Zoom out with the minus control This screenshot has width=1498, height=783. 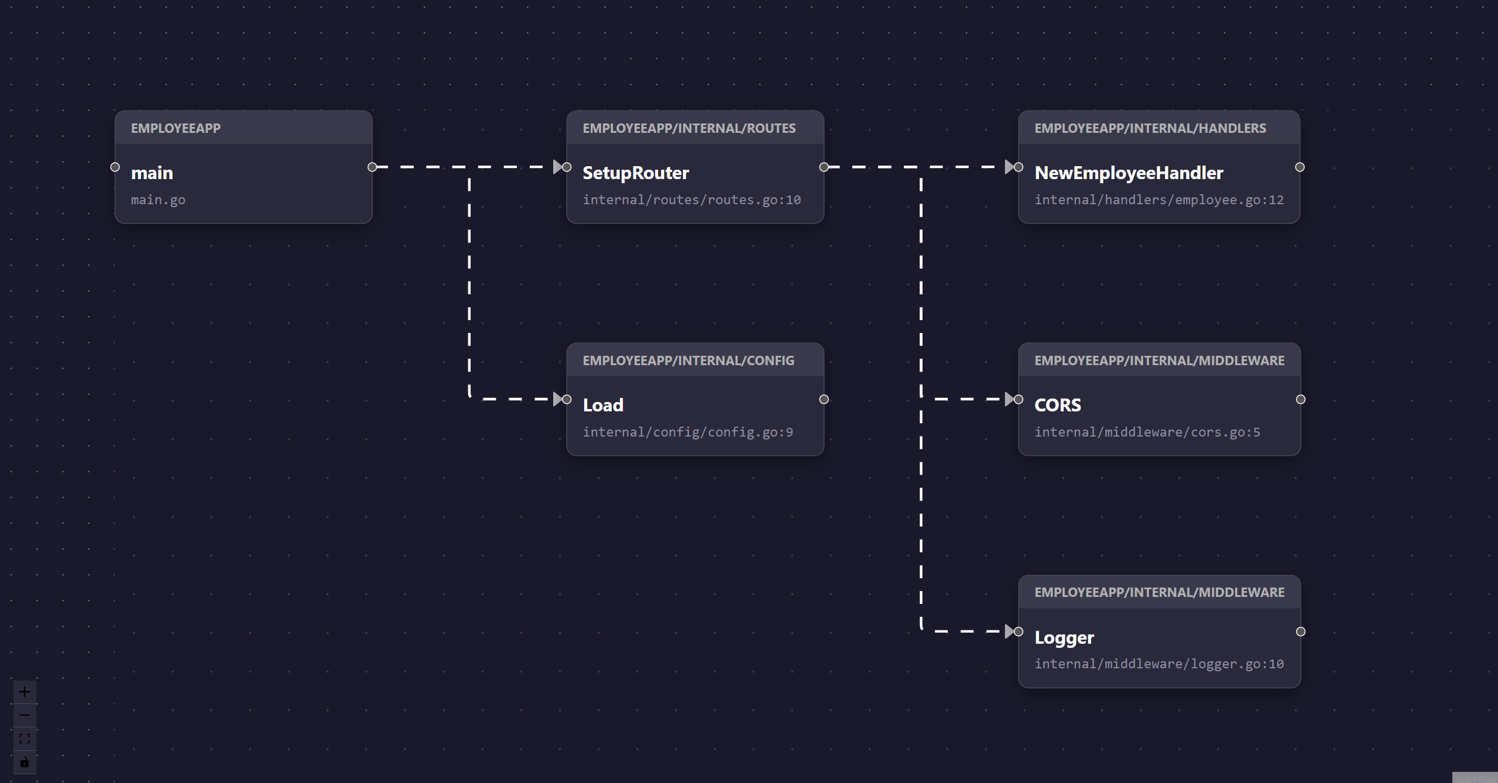(25, 715)
